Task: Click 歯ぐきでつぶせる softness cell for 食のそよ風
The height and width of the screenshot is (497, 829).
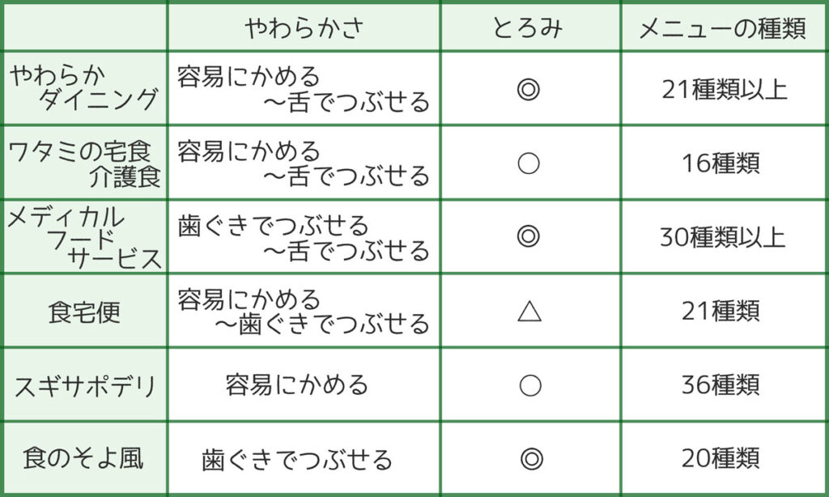Action: click(297, 460)
